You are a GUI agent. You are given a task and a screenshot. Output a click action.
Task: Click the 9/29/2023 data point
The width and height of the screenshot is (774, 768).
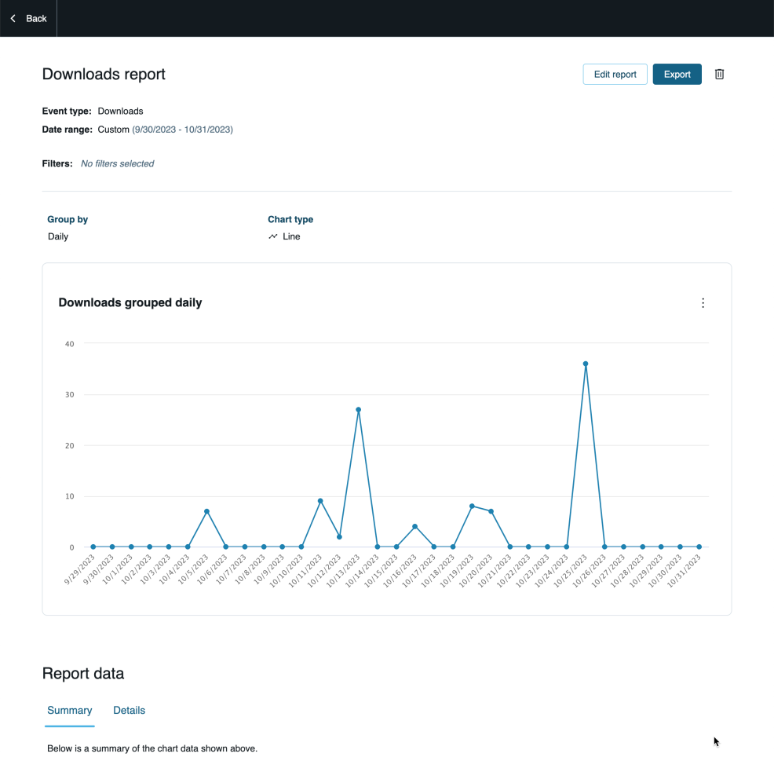tap(93, 547)
